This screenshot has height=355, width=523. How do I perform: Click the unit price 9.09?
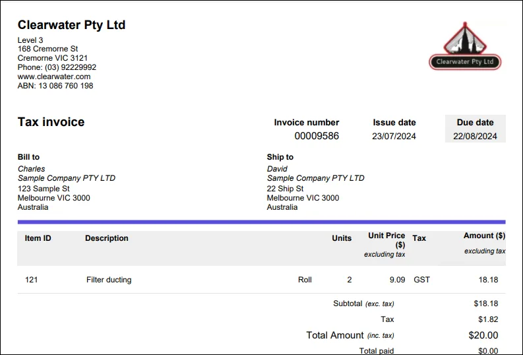(397, 280)
